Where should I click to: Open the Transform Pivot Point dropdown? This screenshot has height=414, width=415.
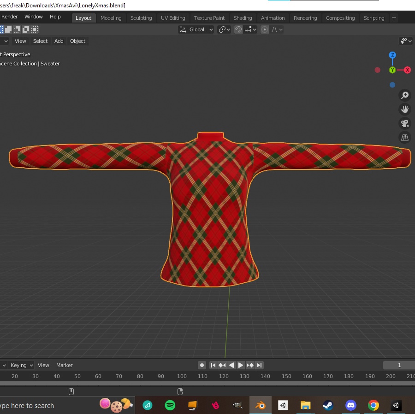point(224,29)
